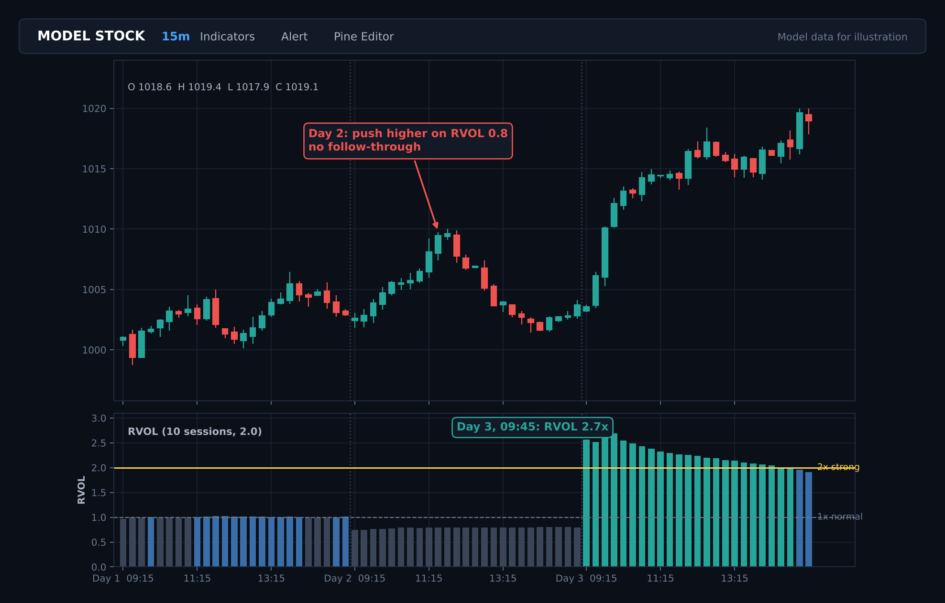Click the '1x normal' baseline label
The width and height of the screenshot is (945, 603).
tap(839, 517)
